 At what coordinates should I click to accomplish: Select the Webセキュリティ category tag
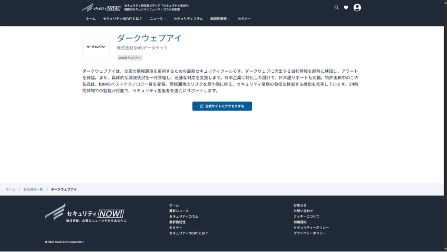coord(130,58)
